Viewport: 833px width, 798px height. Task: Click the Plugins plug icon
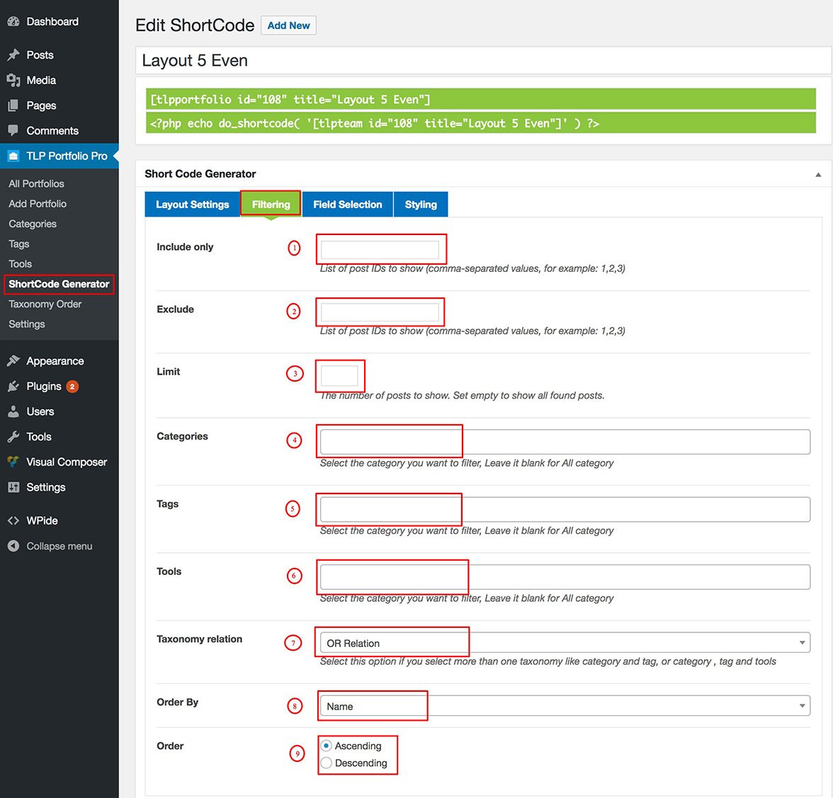click(13, 386)
